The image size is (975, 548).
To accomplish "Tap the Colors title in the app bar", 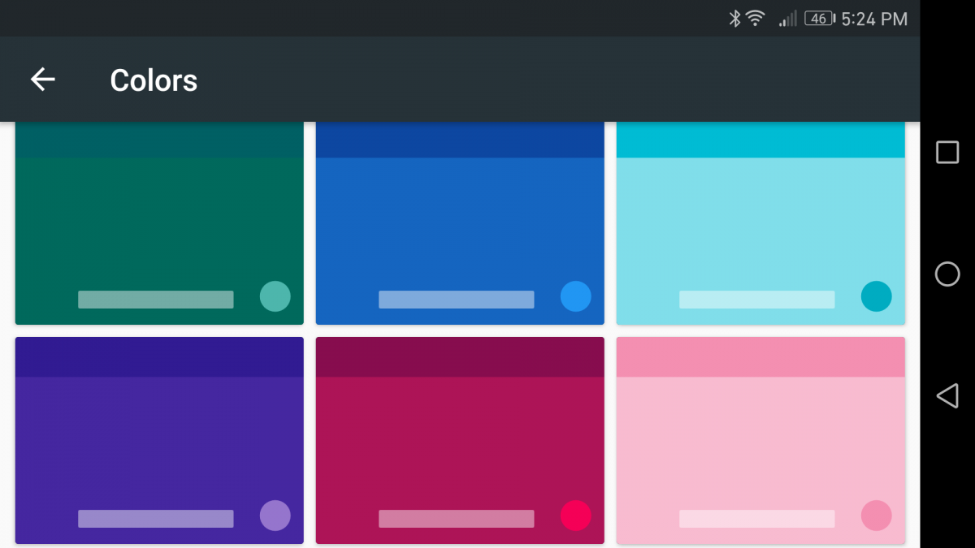I will (x=153, y=79).
